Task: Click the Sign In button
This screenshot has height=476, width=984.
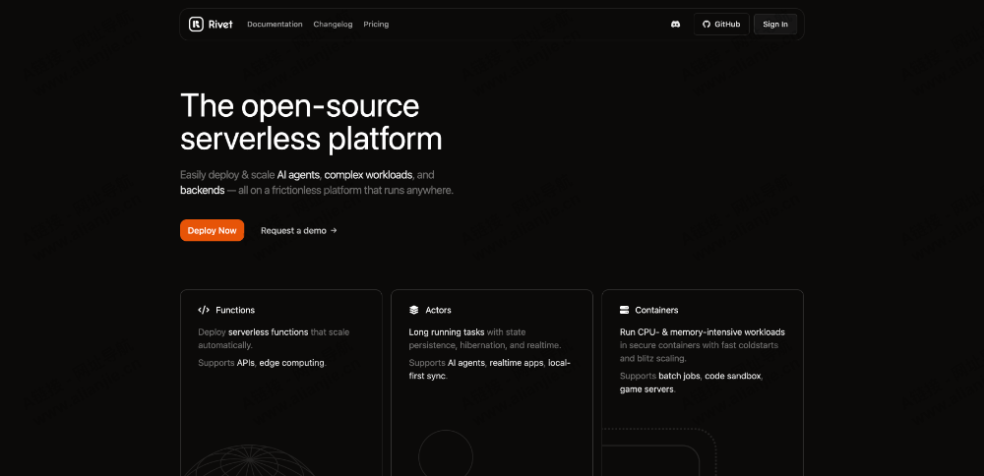Action: point(775,25)
